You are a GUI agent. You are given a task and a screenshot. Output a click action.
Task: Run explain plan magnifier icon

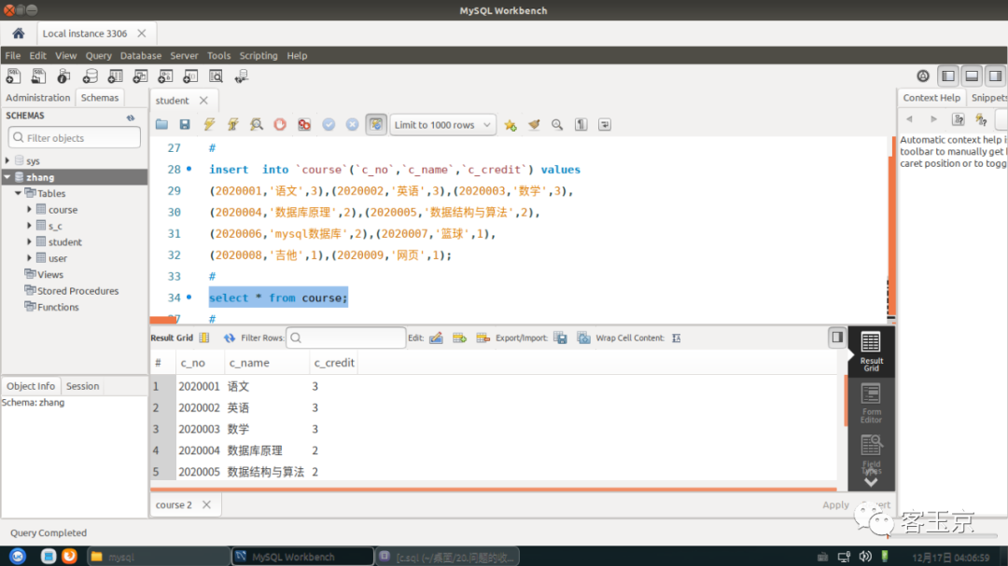tap(257, 125)
